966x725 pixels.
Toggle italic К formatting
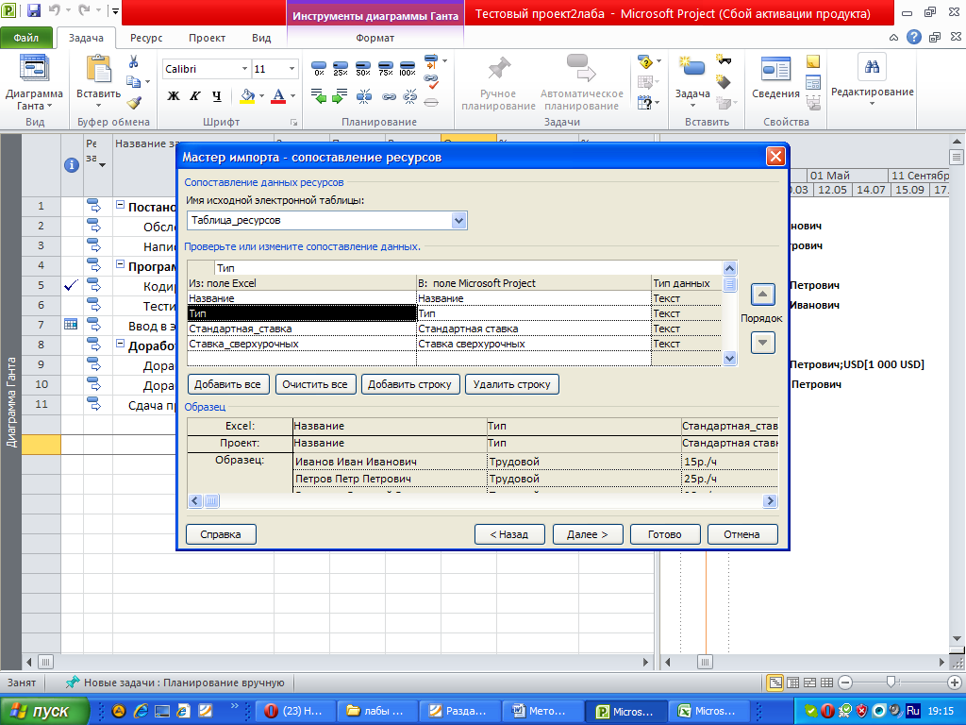click(x=194, y=96)
